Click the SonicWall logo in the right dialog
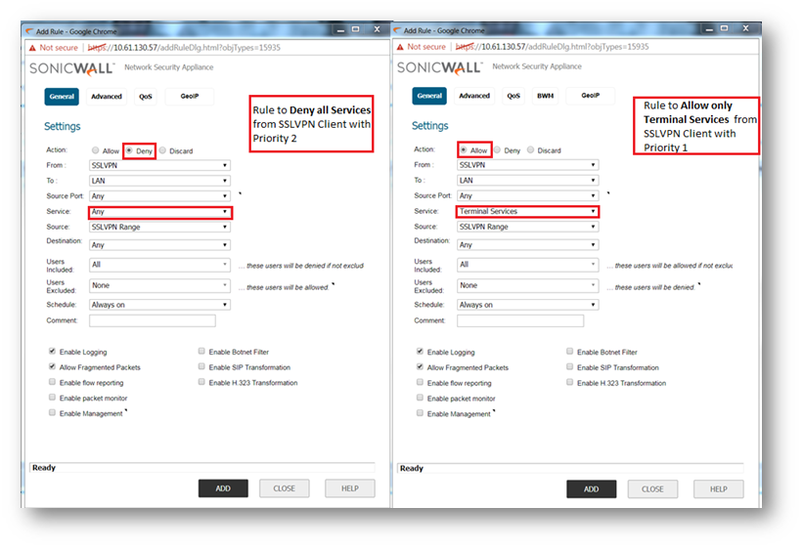This screenshot has height=549, width=803. click(439, 68)
